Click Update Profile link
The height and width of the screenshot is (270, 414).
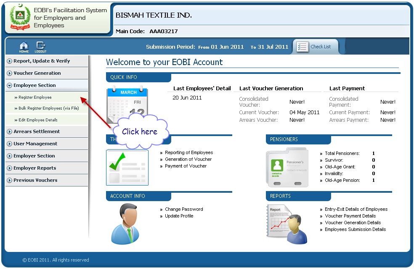179,216
